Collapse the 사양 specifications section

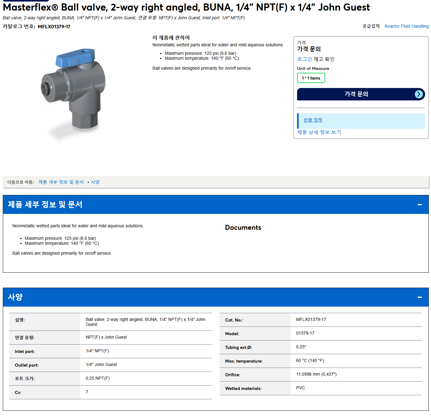click(x=419, y=297)
